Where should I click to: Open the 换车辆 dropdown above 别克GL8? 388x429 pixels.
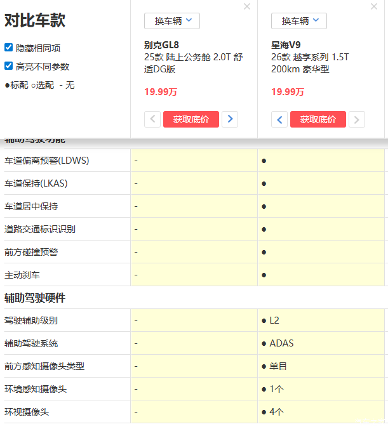(x=172, y=21)
